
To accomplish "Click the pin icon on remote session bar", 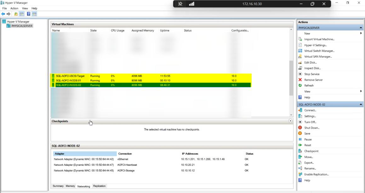I will coord(180,4).
